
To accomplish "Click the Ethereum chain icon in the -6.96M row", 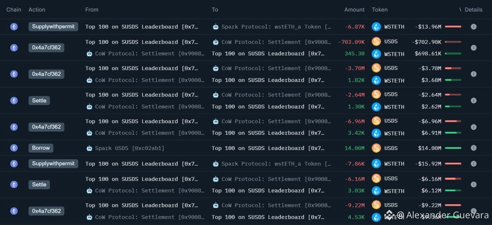I will pos(14,127).
